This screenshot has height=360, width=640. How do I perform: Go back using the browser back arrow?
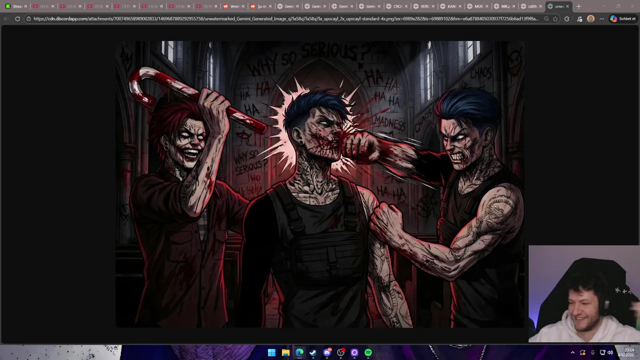click(x=6, y=18)
